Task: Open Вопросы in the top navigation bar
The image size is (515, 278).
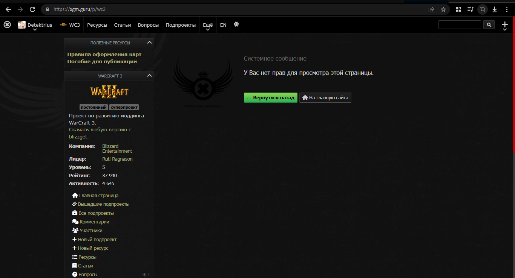Action: click(x=148, y=25)
